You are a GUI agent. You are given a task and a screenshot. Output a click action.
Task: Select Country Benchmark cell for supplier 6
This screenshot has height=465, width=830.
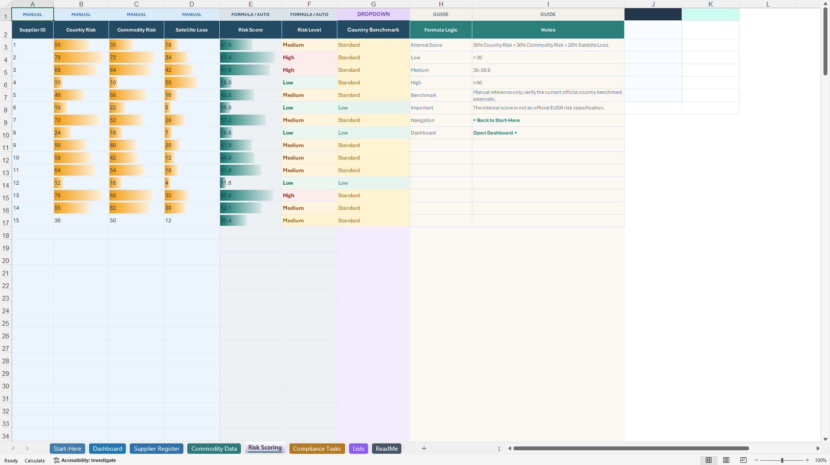click(373, 108)
